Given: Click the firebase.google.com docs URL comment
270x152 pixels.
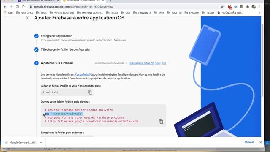Looking at the screenshot, I should [91, 121].
